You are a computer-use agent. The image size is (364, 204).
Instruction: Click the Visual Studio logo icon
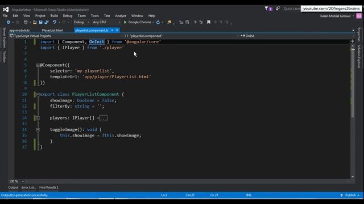[x=6, y=10]
